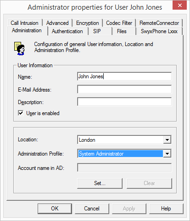The width and height of the screenshot is (190, 221).
Task: Click the Cancel button
Action: pos(92,209)
